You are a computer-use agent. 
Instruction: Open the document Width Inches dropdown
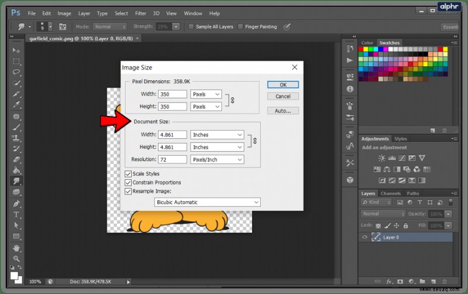pos(217,135)
